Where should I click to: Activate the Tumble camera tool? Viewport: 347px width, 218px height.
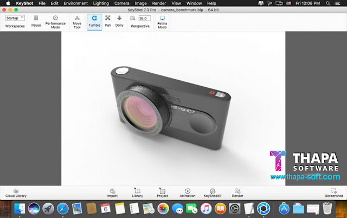[94, 21]
